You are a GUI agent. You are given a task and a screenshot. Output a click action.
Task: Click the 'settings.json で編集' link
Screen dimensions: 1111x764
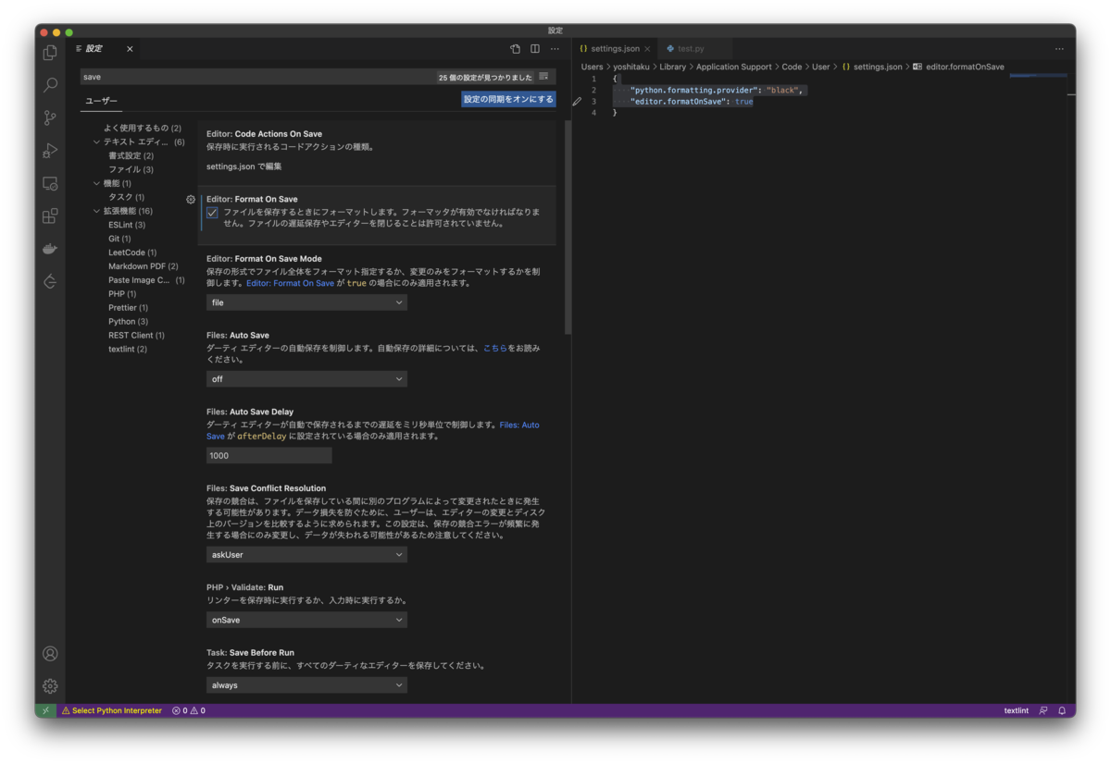click(244, 166)
